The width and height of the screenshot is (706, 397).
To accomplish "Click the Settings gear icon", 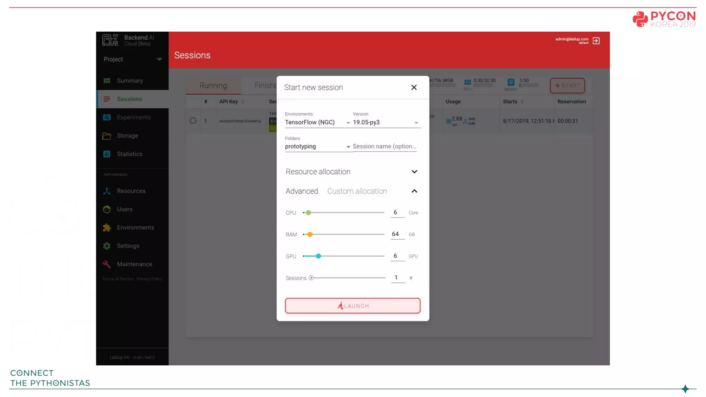I will 107,246.
